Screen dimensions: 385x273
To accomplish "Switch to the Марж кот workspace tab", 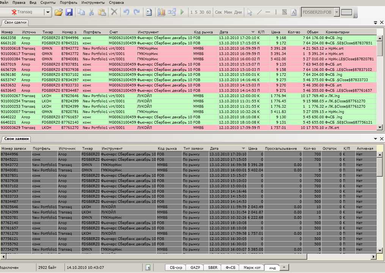I will tap(252, 268).
